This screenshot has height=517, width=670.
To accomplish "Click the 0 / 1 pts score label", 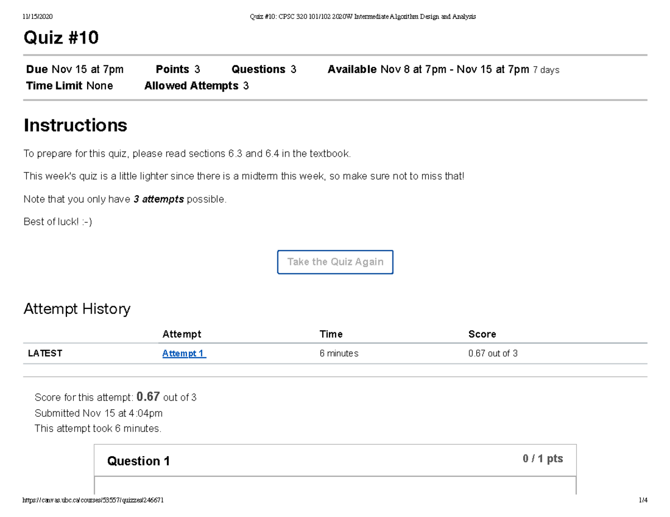I will click(x=542, y=459).
